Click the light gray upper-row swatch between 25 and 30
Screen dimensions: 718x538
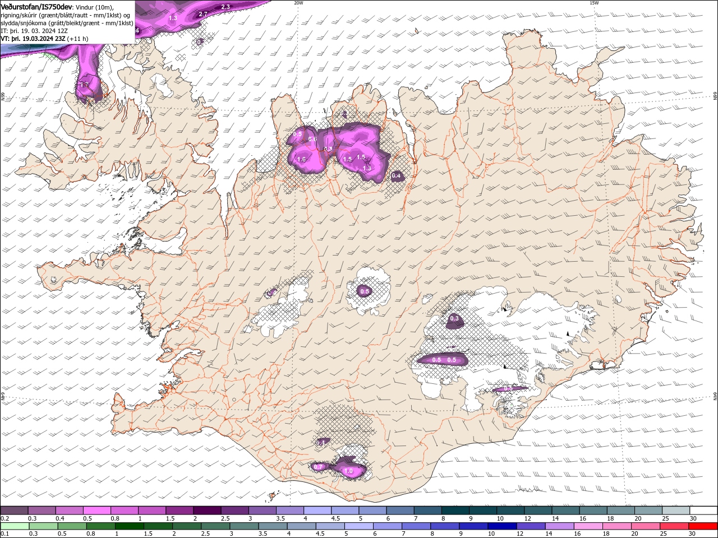pyautogui.click(x=676, y=511)
